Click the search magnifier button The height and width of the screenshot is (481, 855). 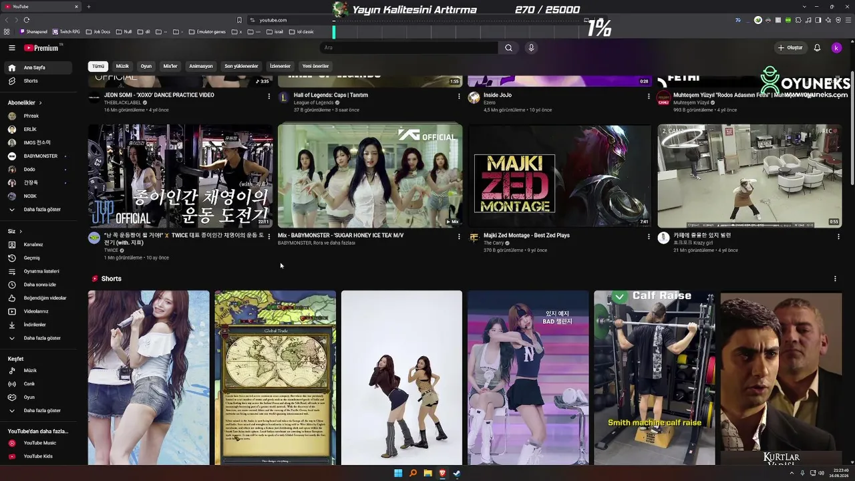[508, 48]
